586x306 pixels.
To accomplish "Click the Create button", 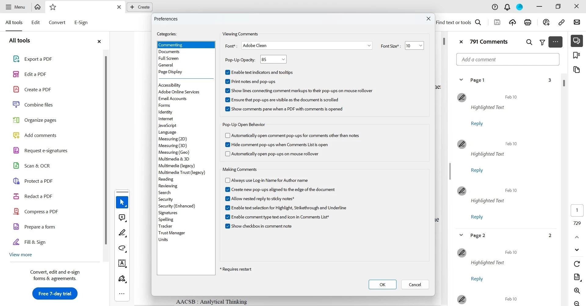I will click(x=140, y=7).
